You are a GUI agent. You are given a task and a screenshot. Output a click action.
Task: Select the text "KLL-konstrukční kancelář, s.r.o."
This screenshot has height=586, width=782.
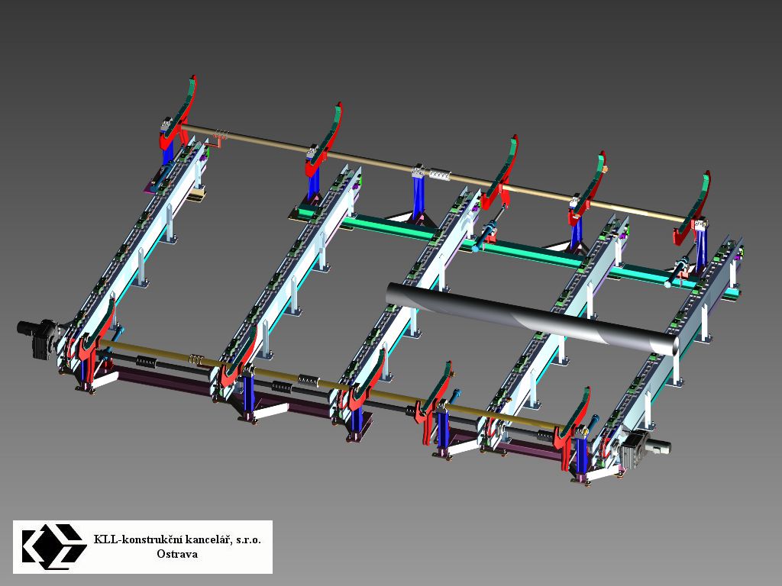click(177, 539)
